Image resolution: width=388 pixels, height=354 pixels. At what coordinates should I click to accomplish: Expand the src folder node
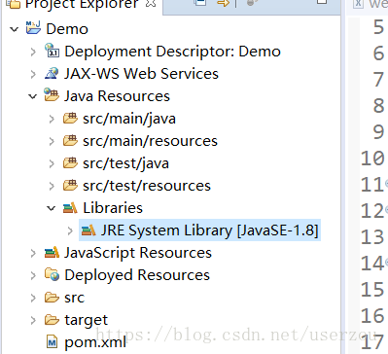click(33, 298)
